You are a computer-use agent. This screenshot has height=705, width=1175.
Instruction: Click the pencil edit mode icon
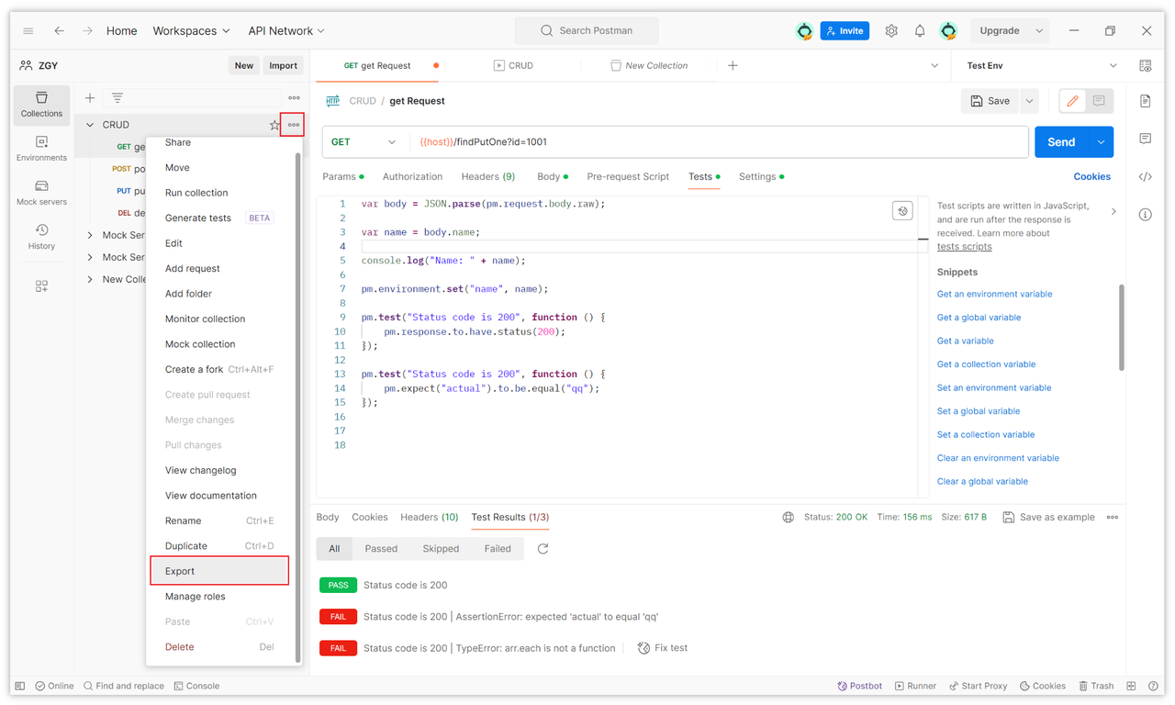1072,101
